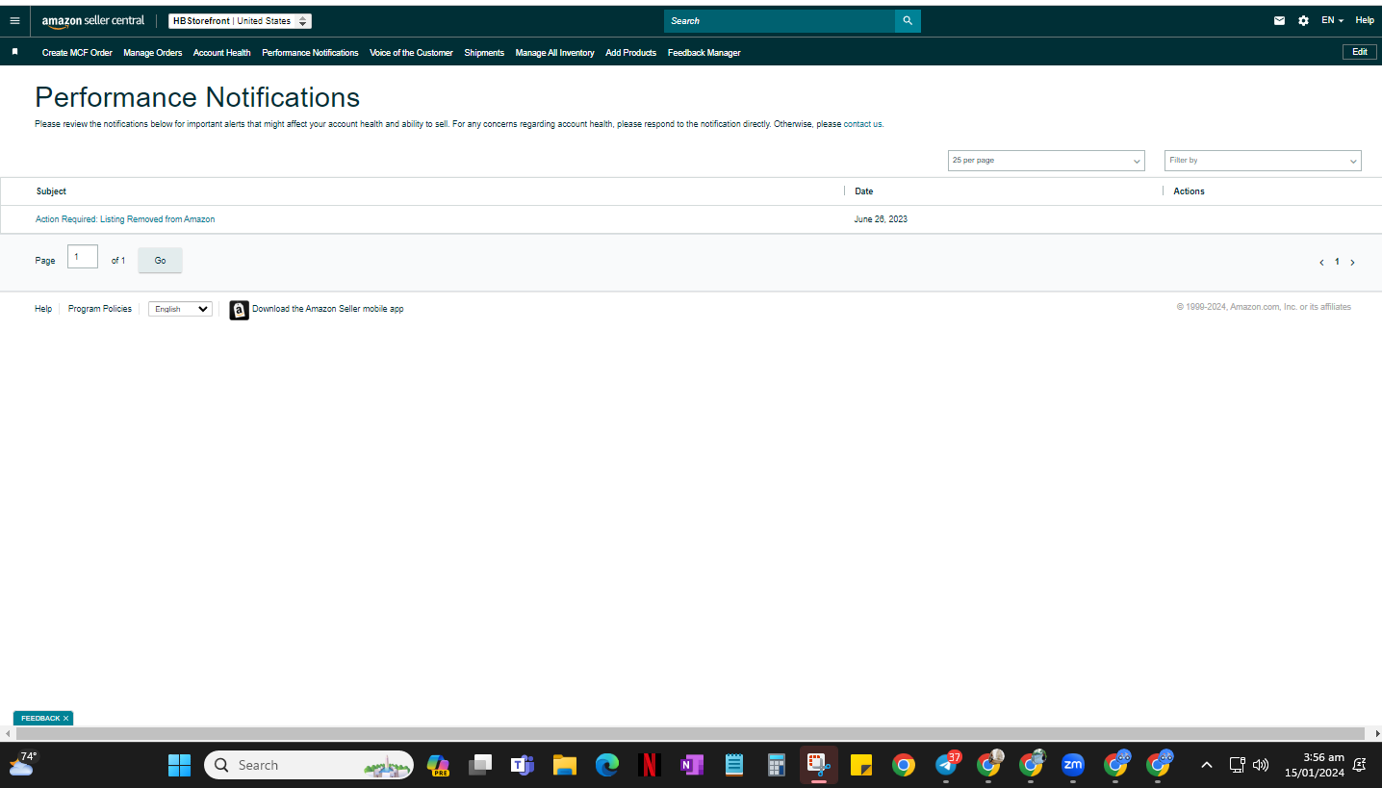This screenshot has height=788, width=1382.
Task: Expand the 25 per page dropdown
Action: coord(1046,161)
